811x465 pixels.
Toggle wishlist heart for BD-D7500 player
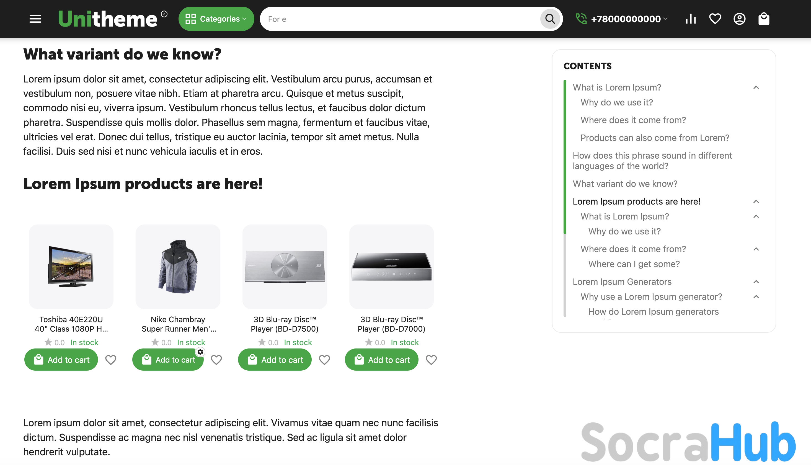pos(324,360)
